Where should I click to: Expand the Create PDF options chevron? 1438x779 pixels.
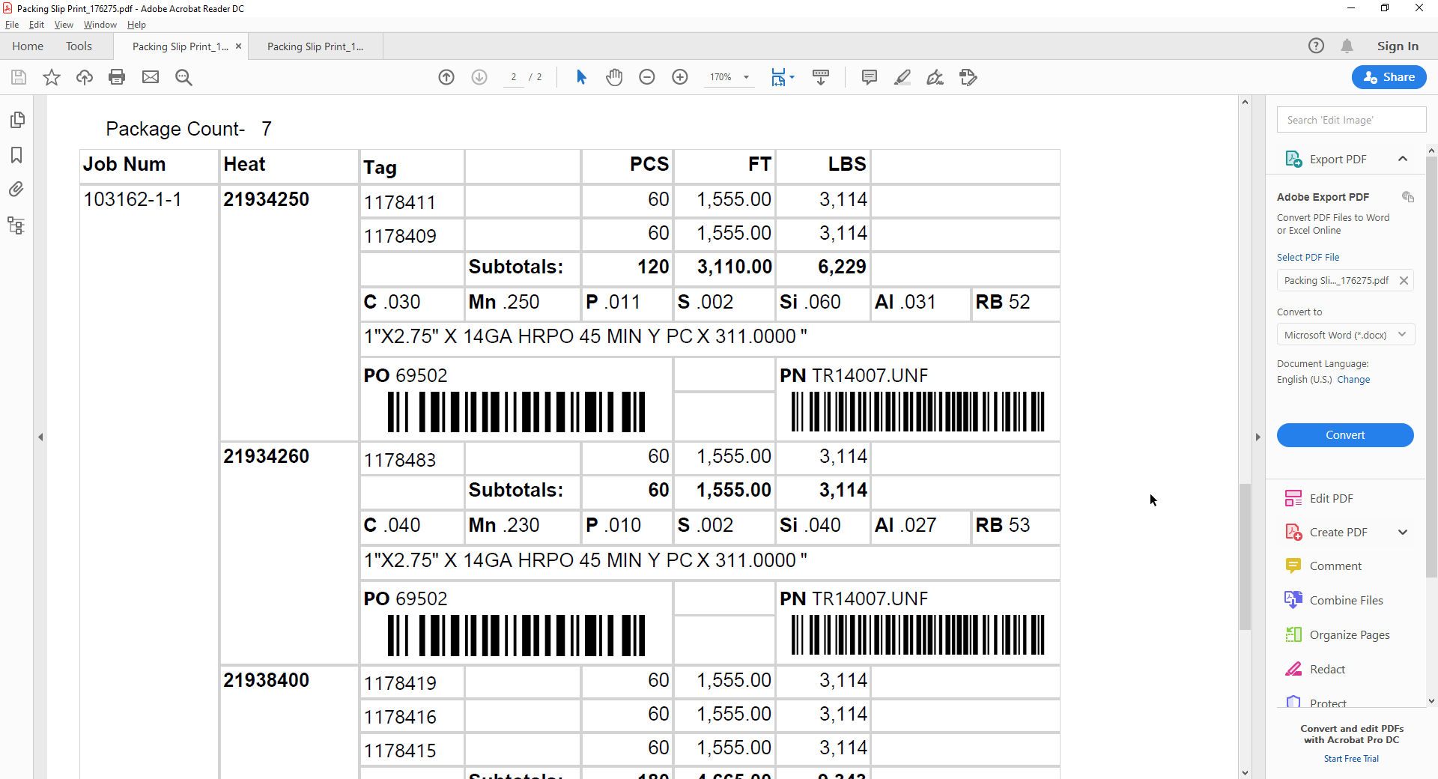[x=1403, y=532]
